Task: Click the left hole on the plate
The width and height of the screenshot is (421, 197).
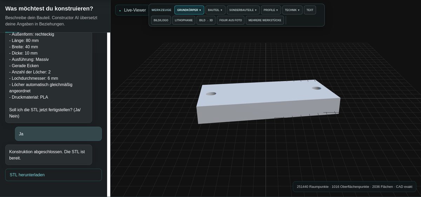Action: [211, 94]
